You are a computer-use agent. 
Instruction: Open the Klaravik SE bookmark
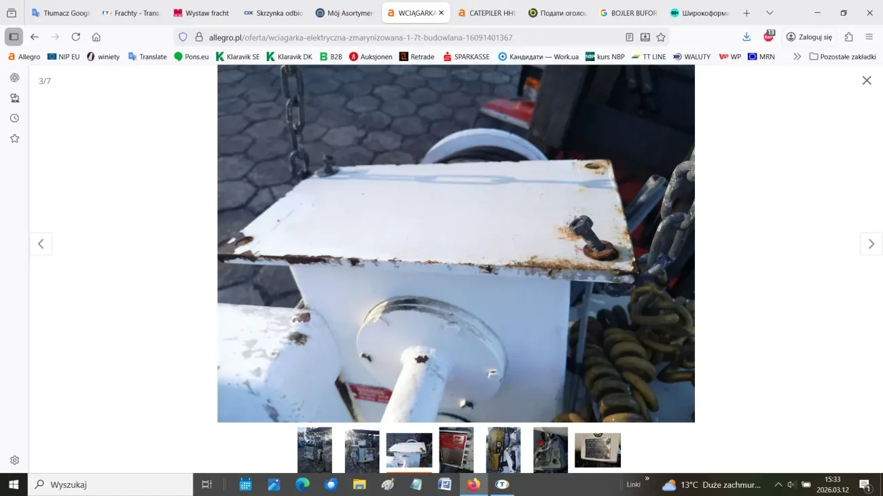click(238, 57)
